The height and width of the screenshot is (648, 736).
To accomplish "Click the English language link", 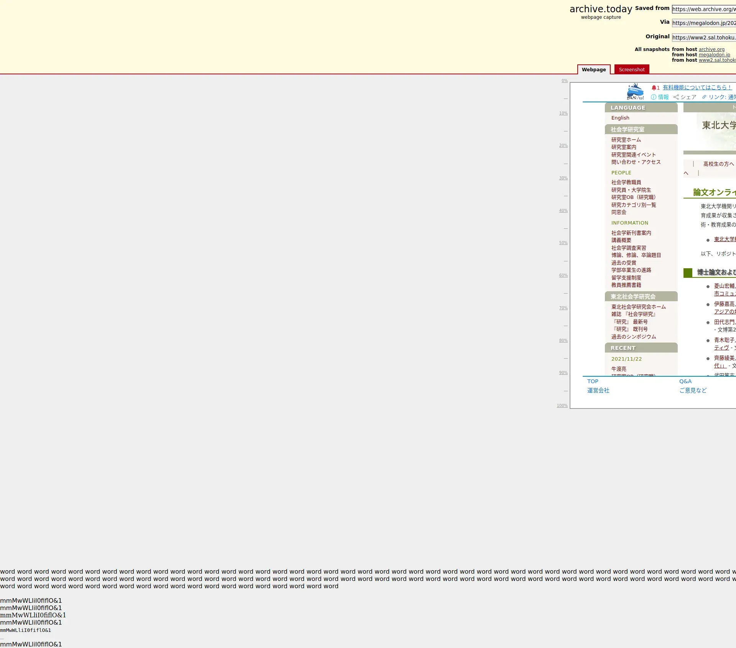I will tap(620, 118).
